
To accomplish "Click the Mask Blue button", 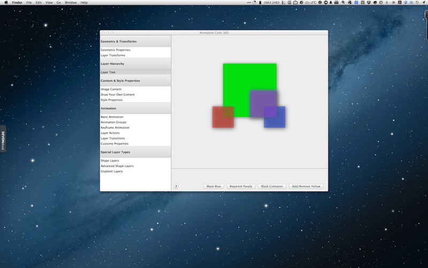I will [213, 186].
